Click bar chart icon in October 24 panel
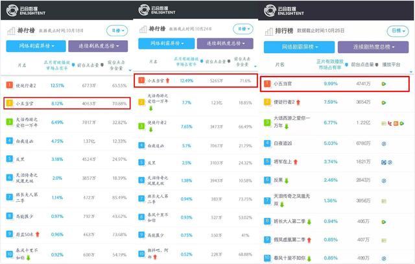 click(x=143, y=29)
